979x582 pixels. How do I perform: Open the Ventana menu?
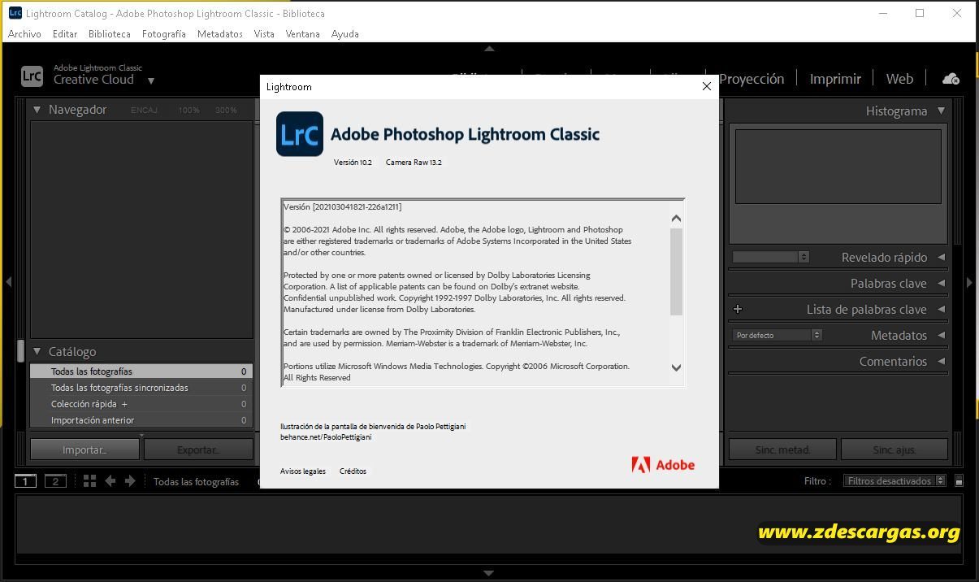(x=303, y=34)
